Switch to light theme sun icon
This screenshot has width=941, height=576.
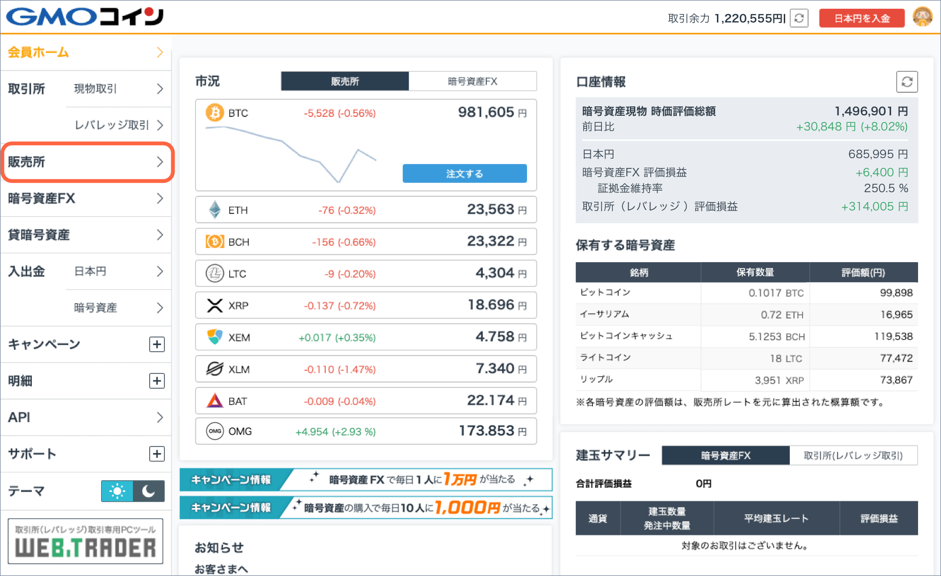point(117,491)
